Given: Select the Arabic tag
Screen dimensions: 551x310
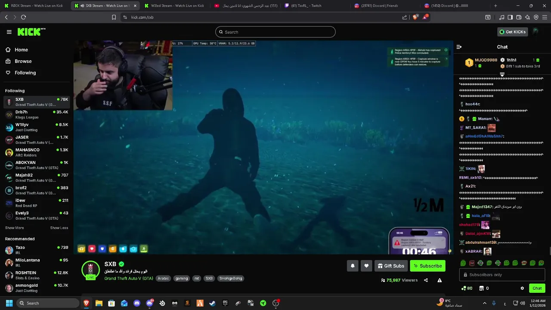Looking at the screenshot, I should 163,279.
